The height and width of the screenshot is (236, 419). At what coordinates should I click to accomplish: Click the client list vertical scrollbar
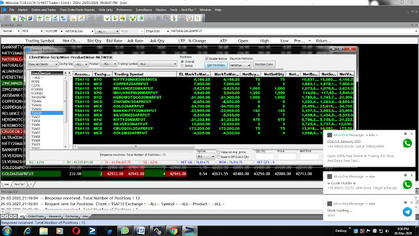65,102
